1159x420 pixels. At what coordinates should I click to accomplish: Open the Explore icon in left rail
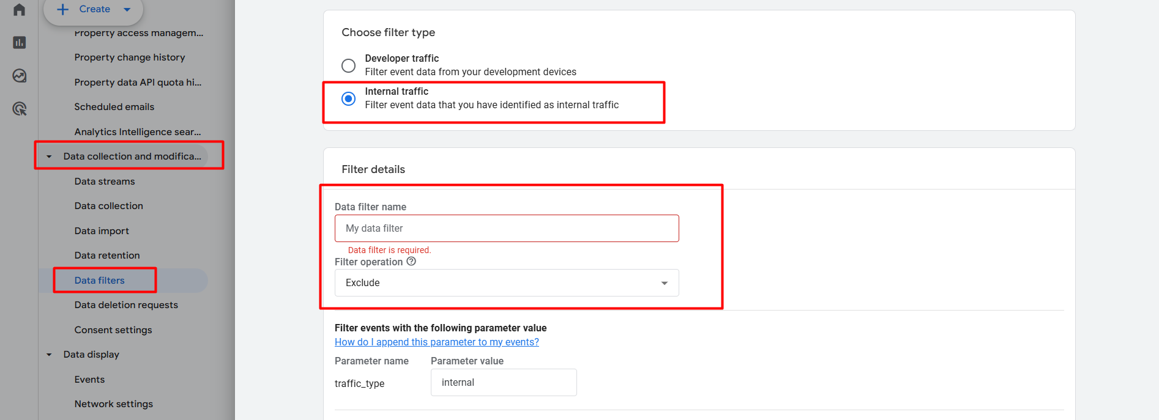19,76
